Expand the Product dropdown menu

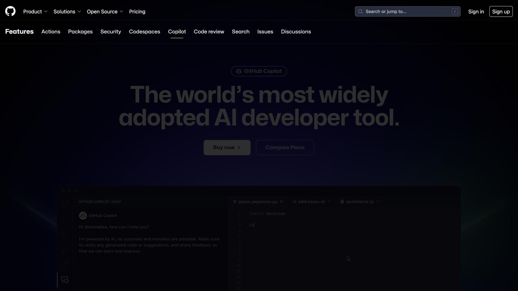click(35, 12)
